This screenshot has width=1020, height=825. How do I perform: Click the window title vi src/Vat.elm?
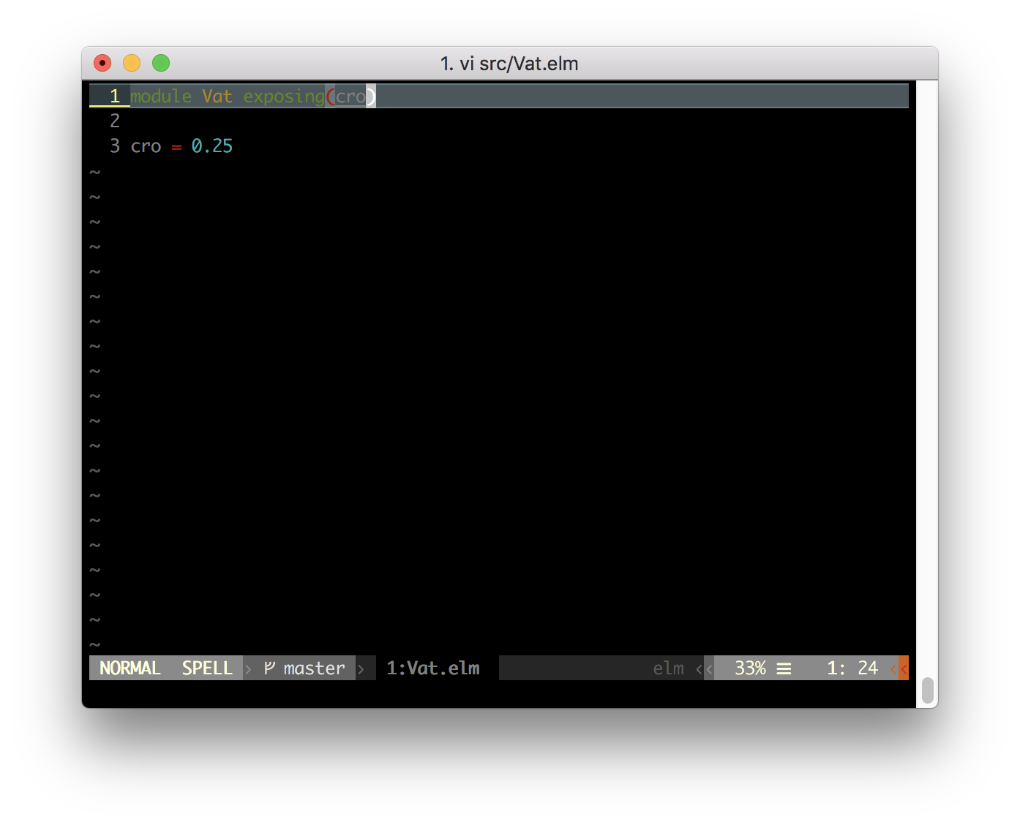click(x=509, y=63)
